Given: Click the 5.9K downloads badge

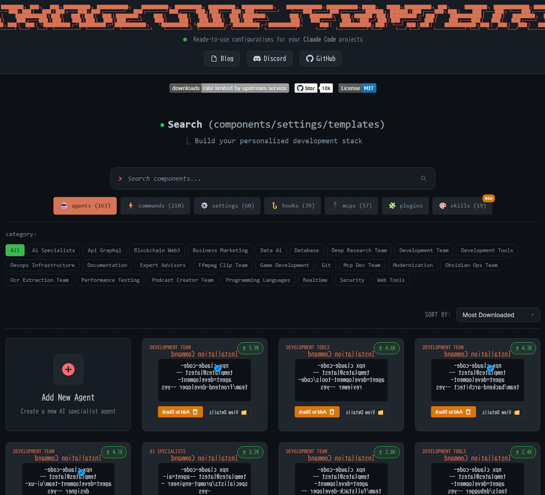Looking at the screenshot, I should click(x=250, y=348).
